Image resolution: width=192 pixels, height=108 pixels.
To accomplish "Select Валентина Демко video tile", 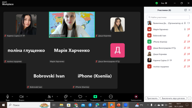I will click(x=72, y=25).
